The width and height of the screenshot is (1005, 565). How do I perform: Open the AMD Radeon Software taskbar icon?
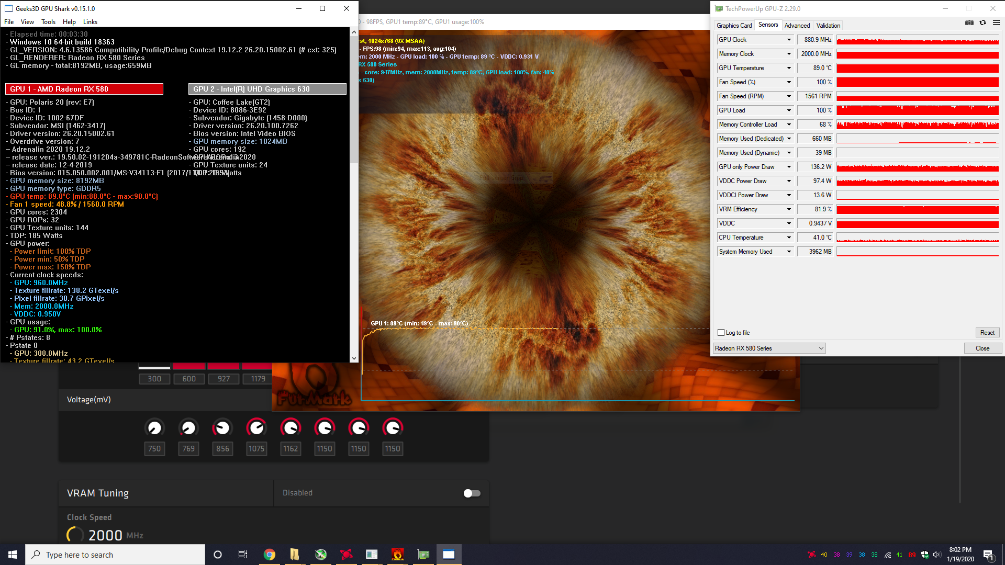(x=346, y=555)
